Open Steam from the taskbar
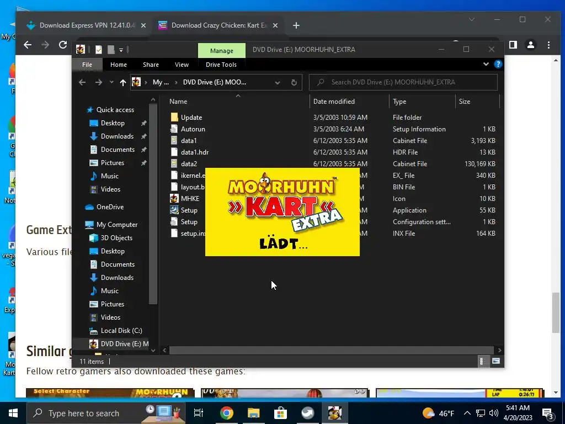This screenshot has height=424, width=565. (307, 413)
